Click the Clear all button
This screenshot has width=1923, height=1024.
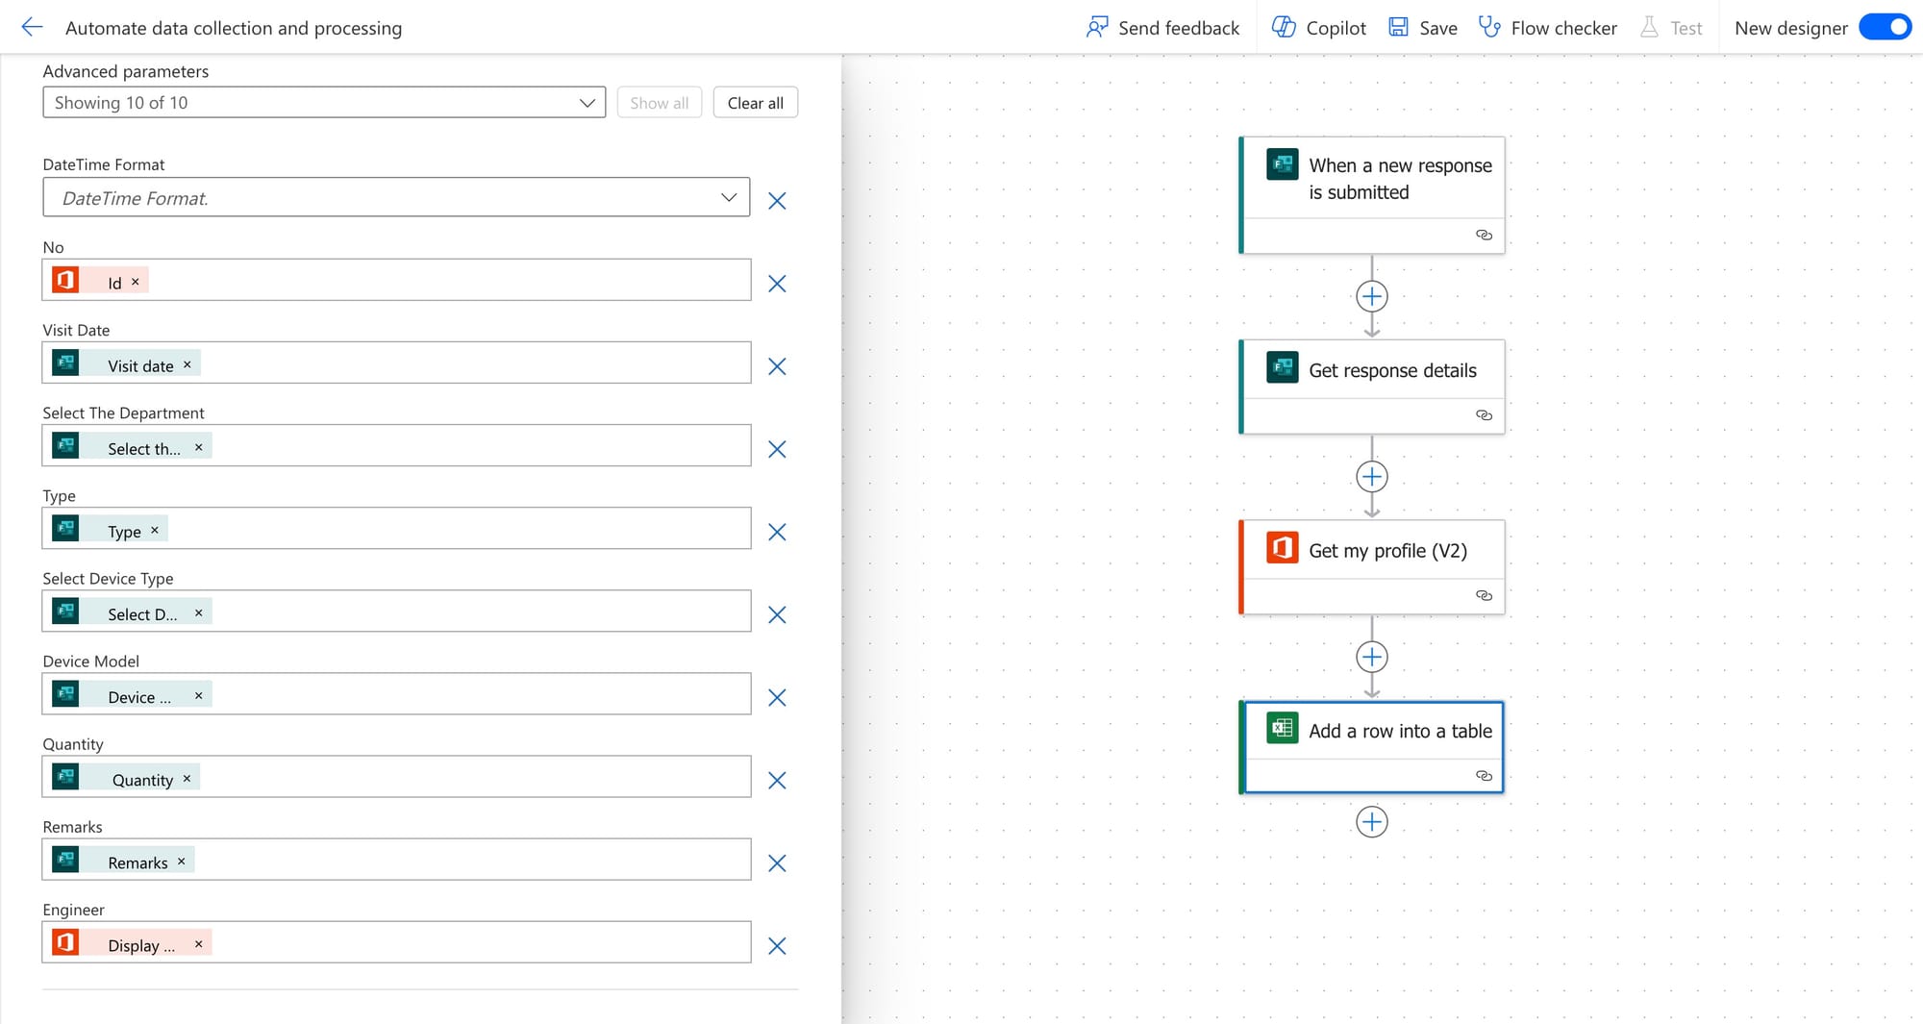[756, 103]
